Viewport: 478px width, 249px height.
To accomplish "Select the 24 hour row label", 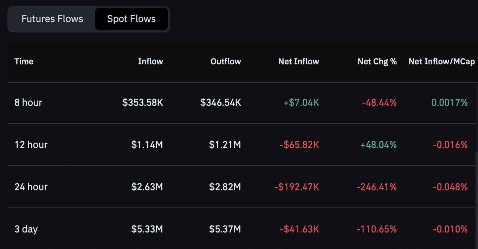I will pyautogui.click(x=31, y=187).
